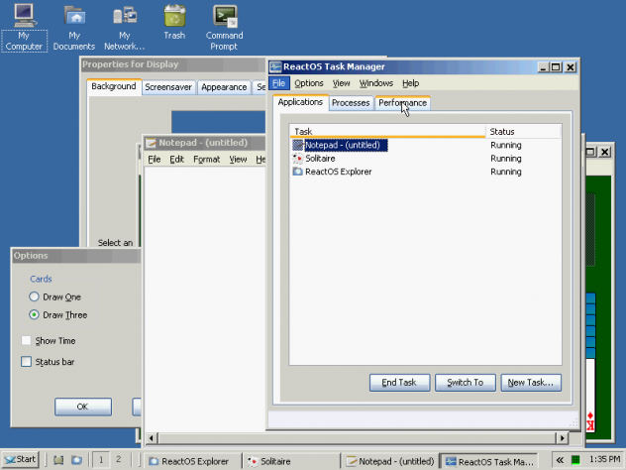The height and width of the screenshot is (470, 626).
Task: Click the green system tray icon
Action: tap(574, 460)
